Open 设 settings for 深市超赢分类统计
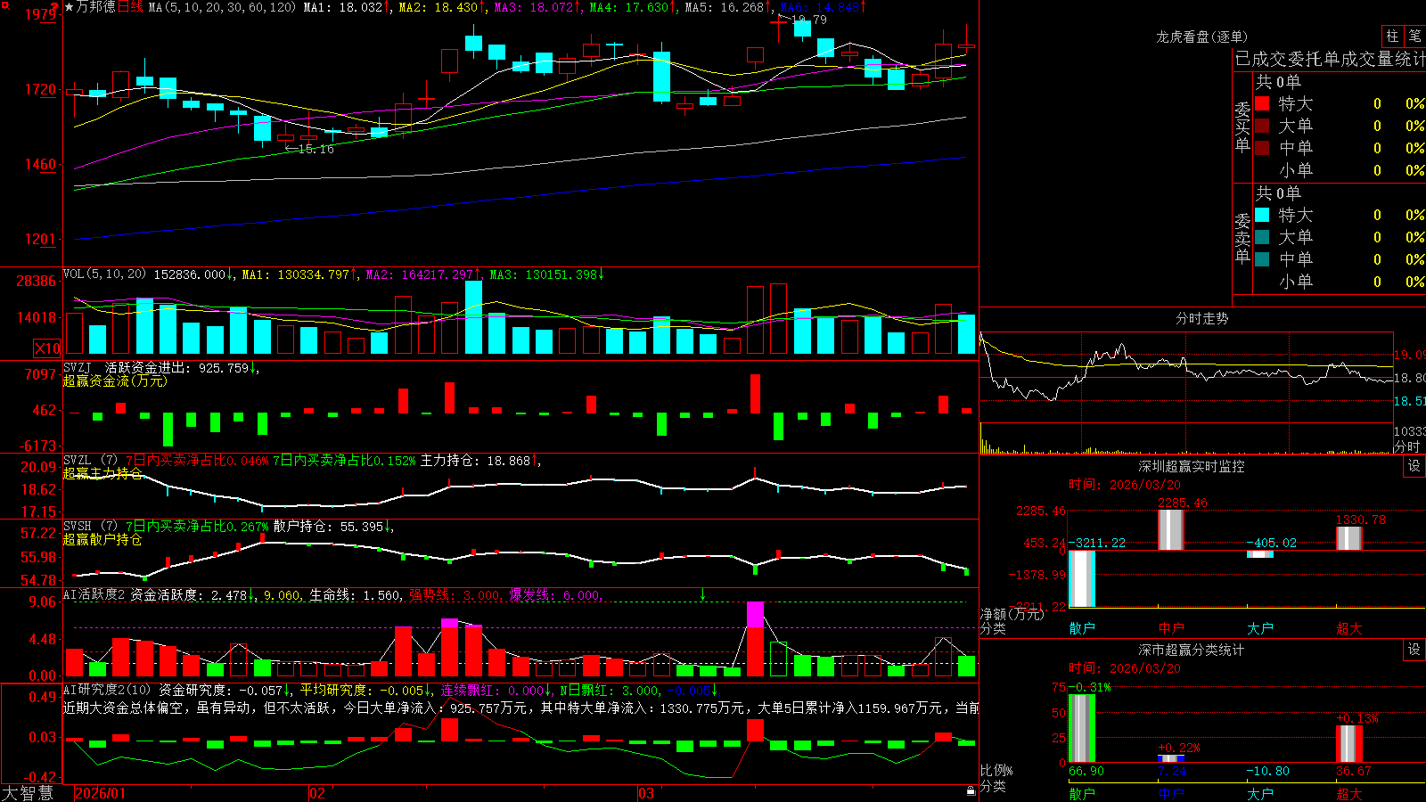 [x=1414, y=650]
